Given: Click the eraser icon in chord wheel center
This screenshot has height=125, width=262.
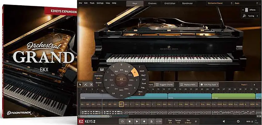Looking at the screenshot, I should 121,83.
